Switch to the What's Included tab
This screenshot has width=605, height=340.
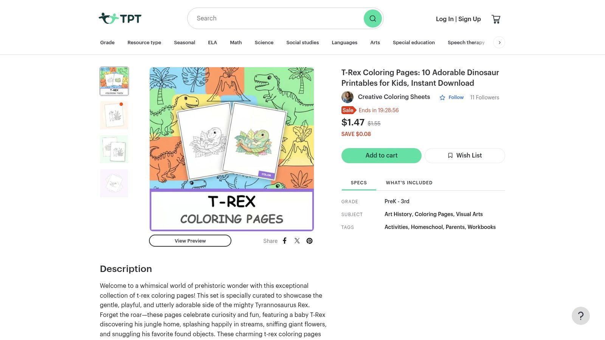[409, 183]
